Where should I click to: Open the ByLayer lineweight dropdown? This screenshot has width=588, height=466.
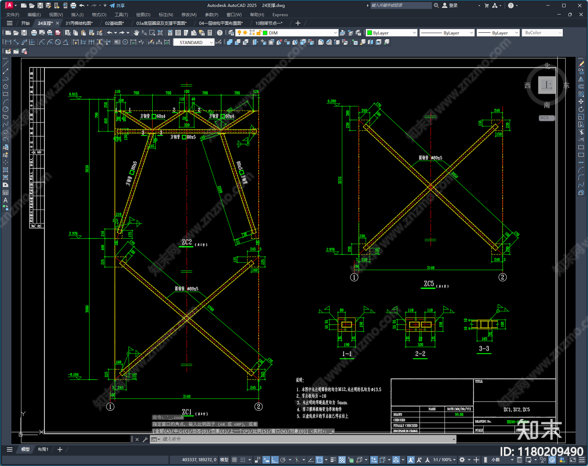516,33
